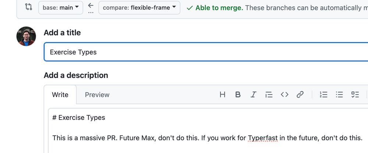Insert an unordered bullet list
Screen dimensions: 368x153
(339, 95)
